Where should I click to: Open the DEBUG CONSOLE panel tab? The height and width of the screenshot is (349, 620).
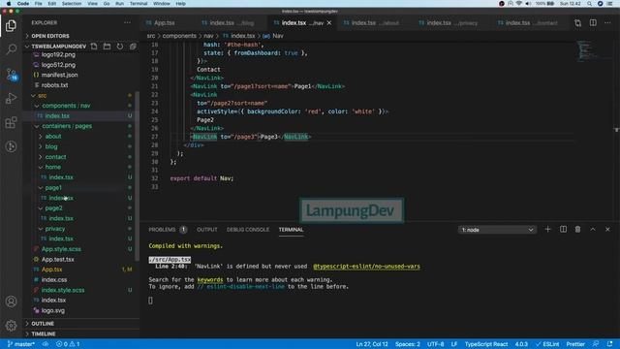tap(248, 230)
